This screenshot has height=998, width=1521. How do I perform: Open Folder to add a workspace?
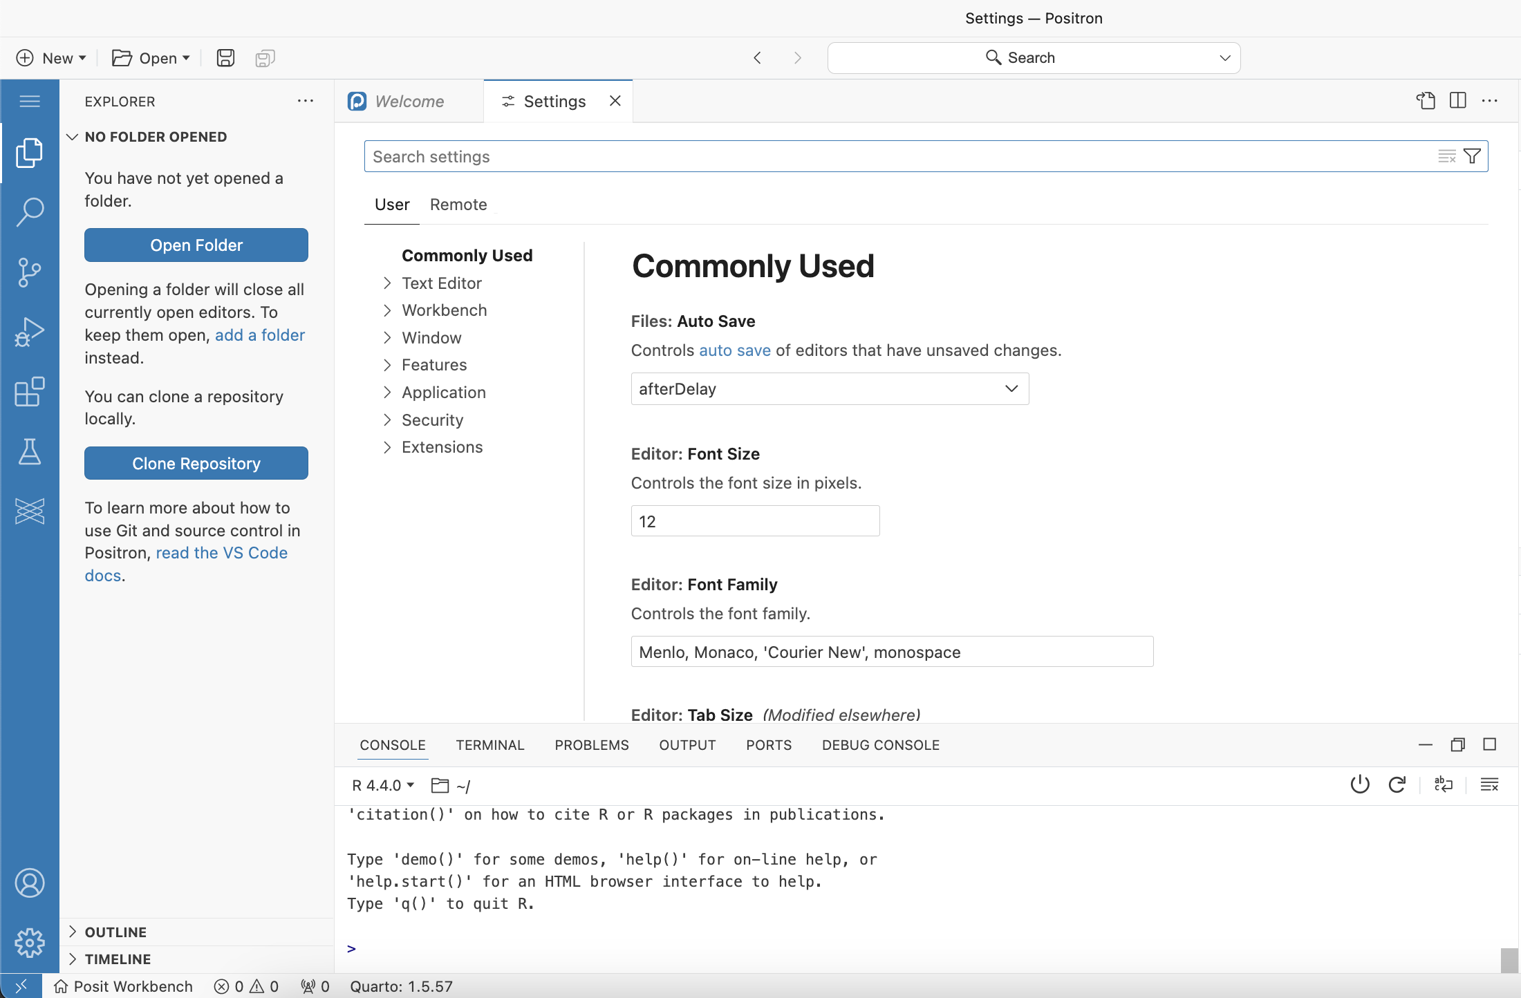click(196, 245)
